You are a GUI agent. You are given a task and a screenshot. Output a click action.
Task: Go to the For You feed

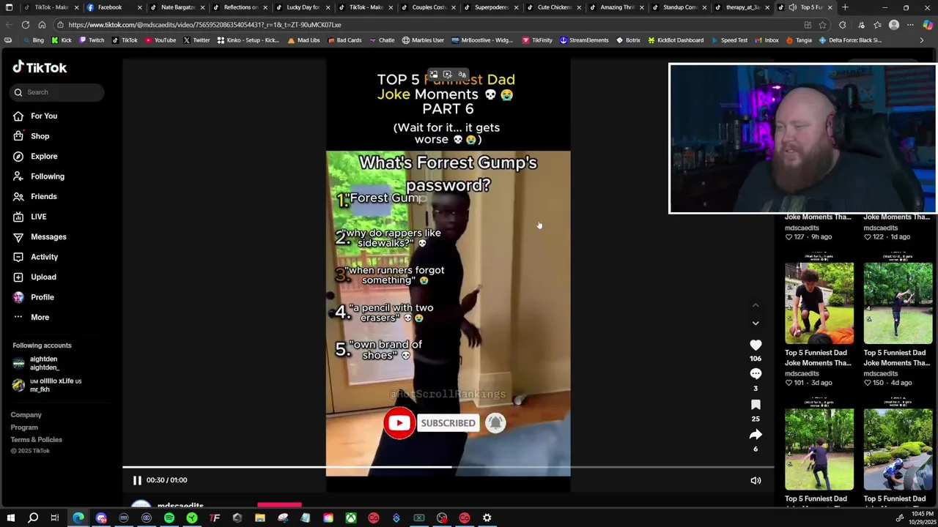(35, 116)
